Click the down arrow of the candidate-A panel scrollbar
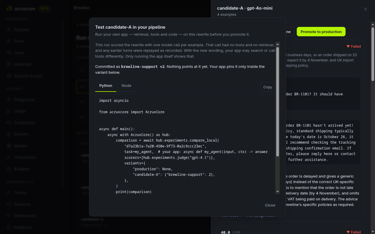Image resolution: width=375 pixels, height=234 pixels. tap(373, 232)
